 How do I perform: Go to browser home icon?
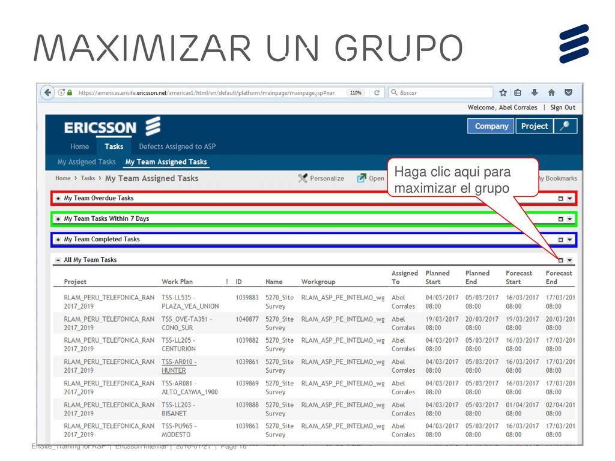tap(551, 92)
